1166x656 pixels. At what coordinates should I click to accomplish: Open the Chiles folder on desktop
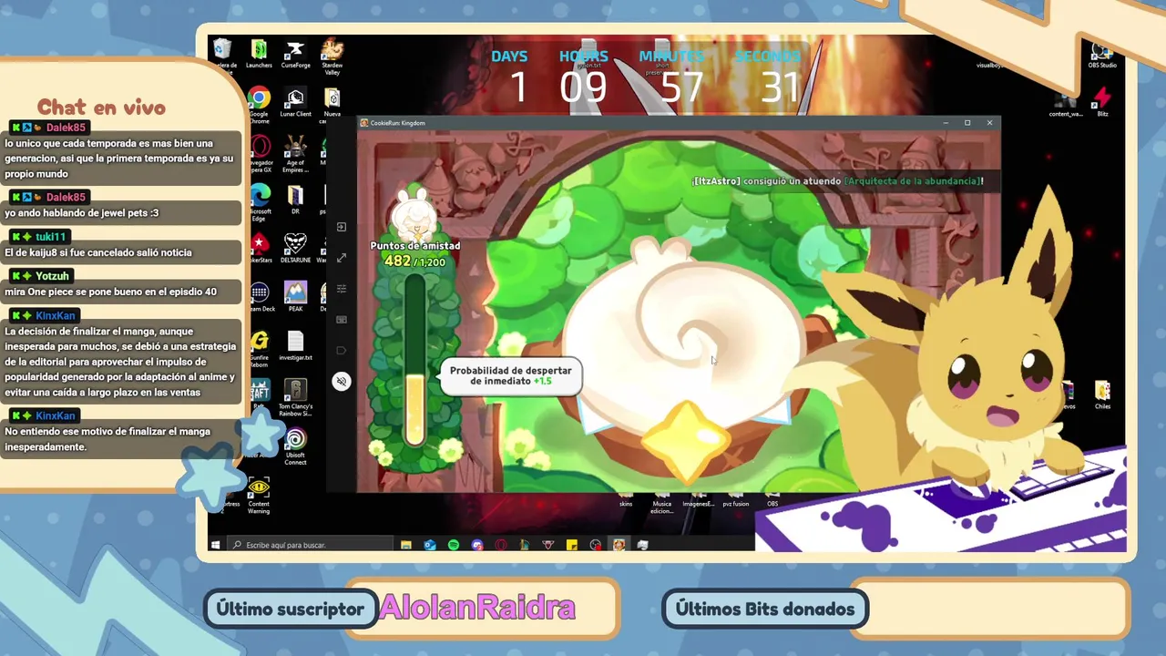point(1102,395)
